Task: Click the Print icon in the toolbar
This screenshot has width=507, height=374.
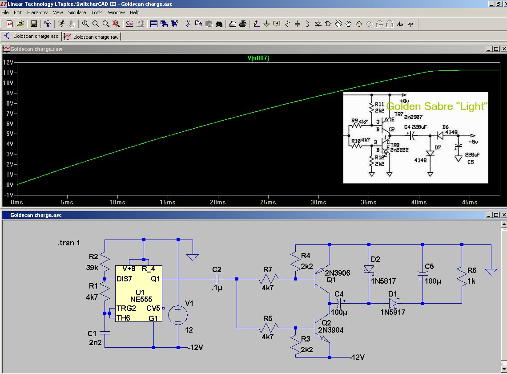Action: (x=243, y=24)
